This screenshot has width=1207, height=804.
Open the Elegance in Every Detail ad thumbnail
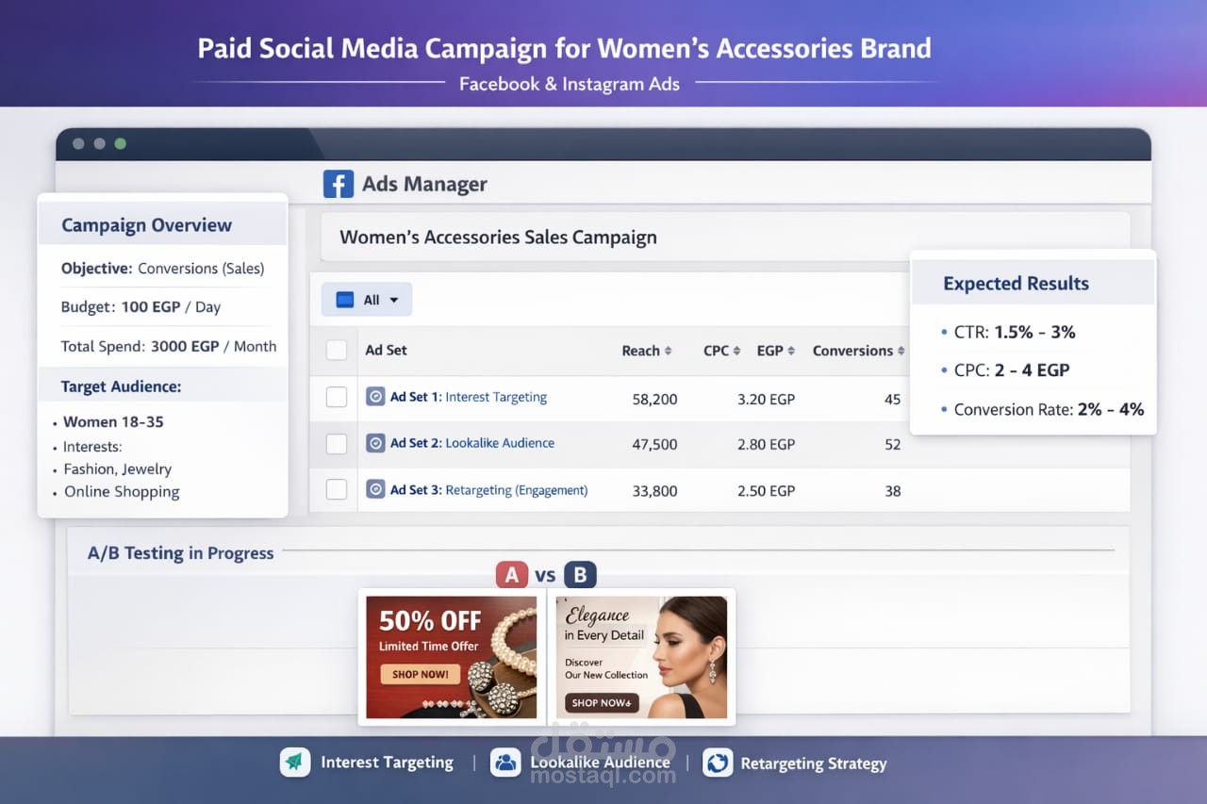click(642, 657)
